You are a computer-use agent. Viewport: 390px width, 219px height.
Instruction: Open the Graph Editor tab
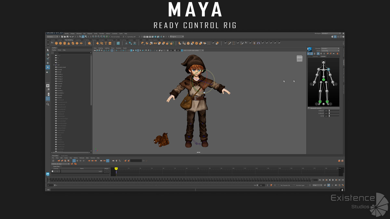pyautogui.click(x=64, y=156)
